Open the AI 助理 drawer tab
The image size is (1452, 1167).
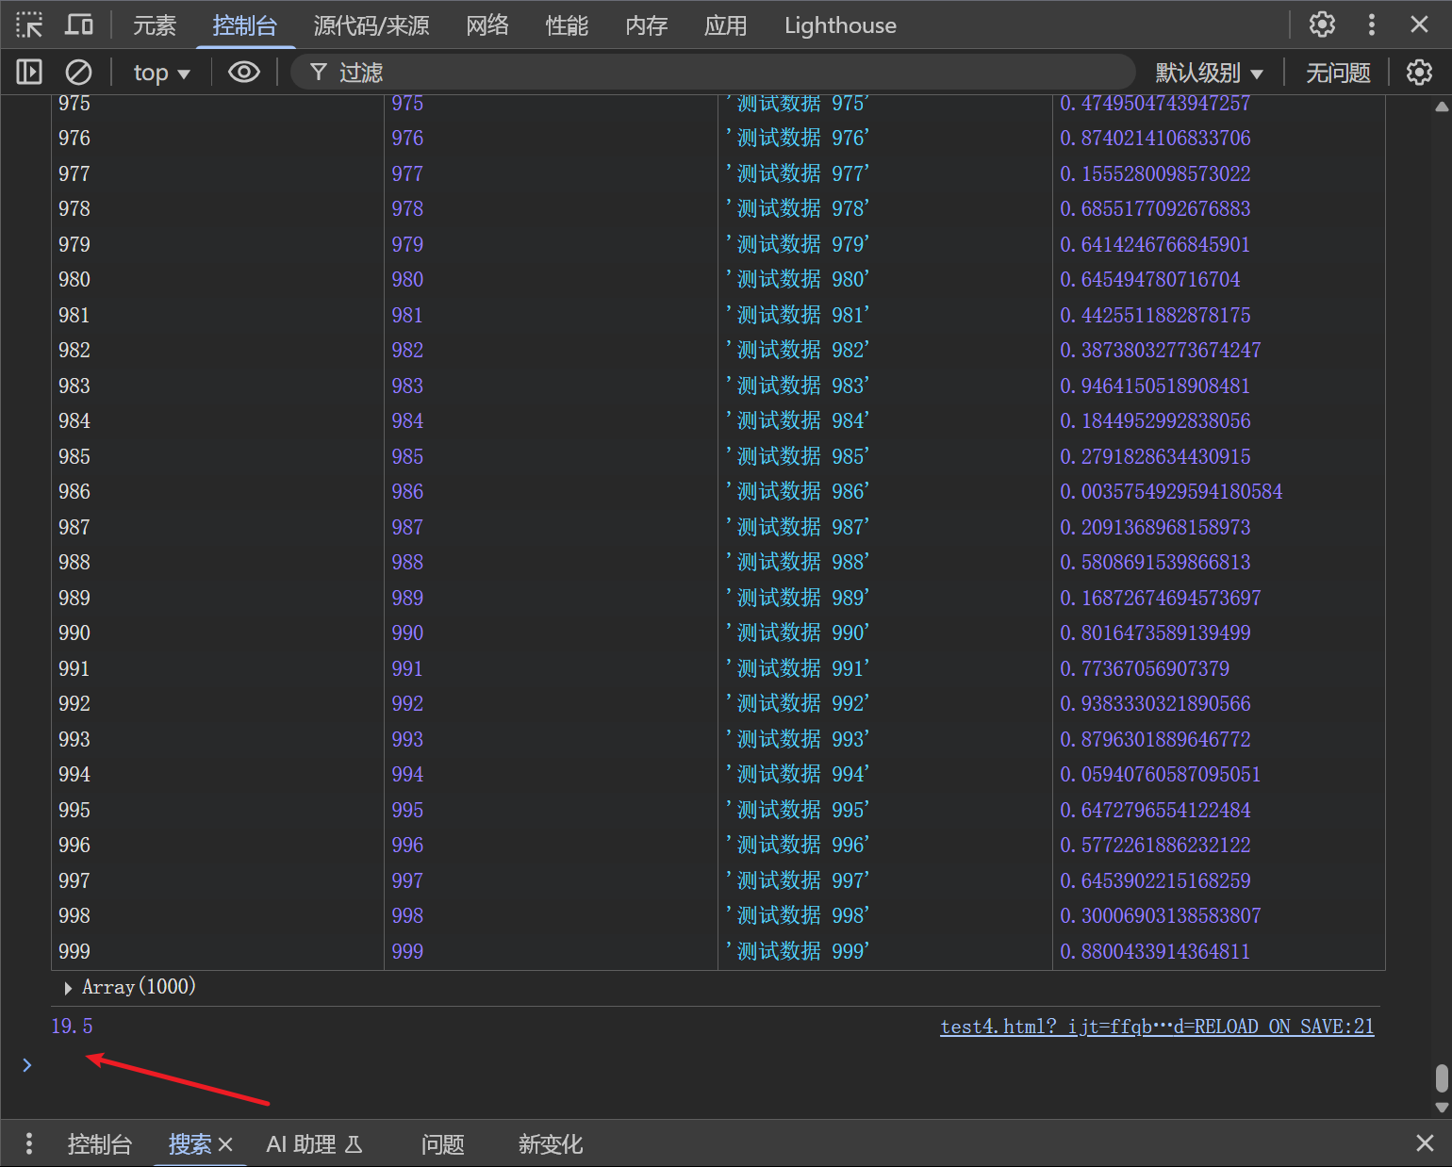click(314, 1144)
